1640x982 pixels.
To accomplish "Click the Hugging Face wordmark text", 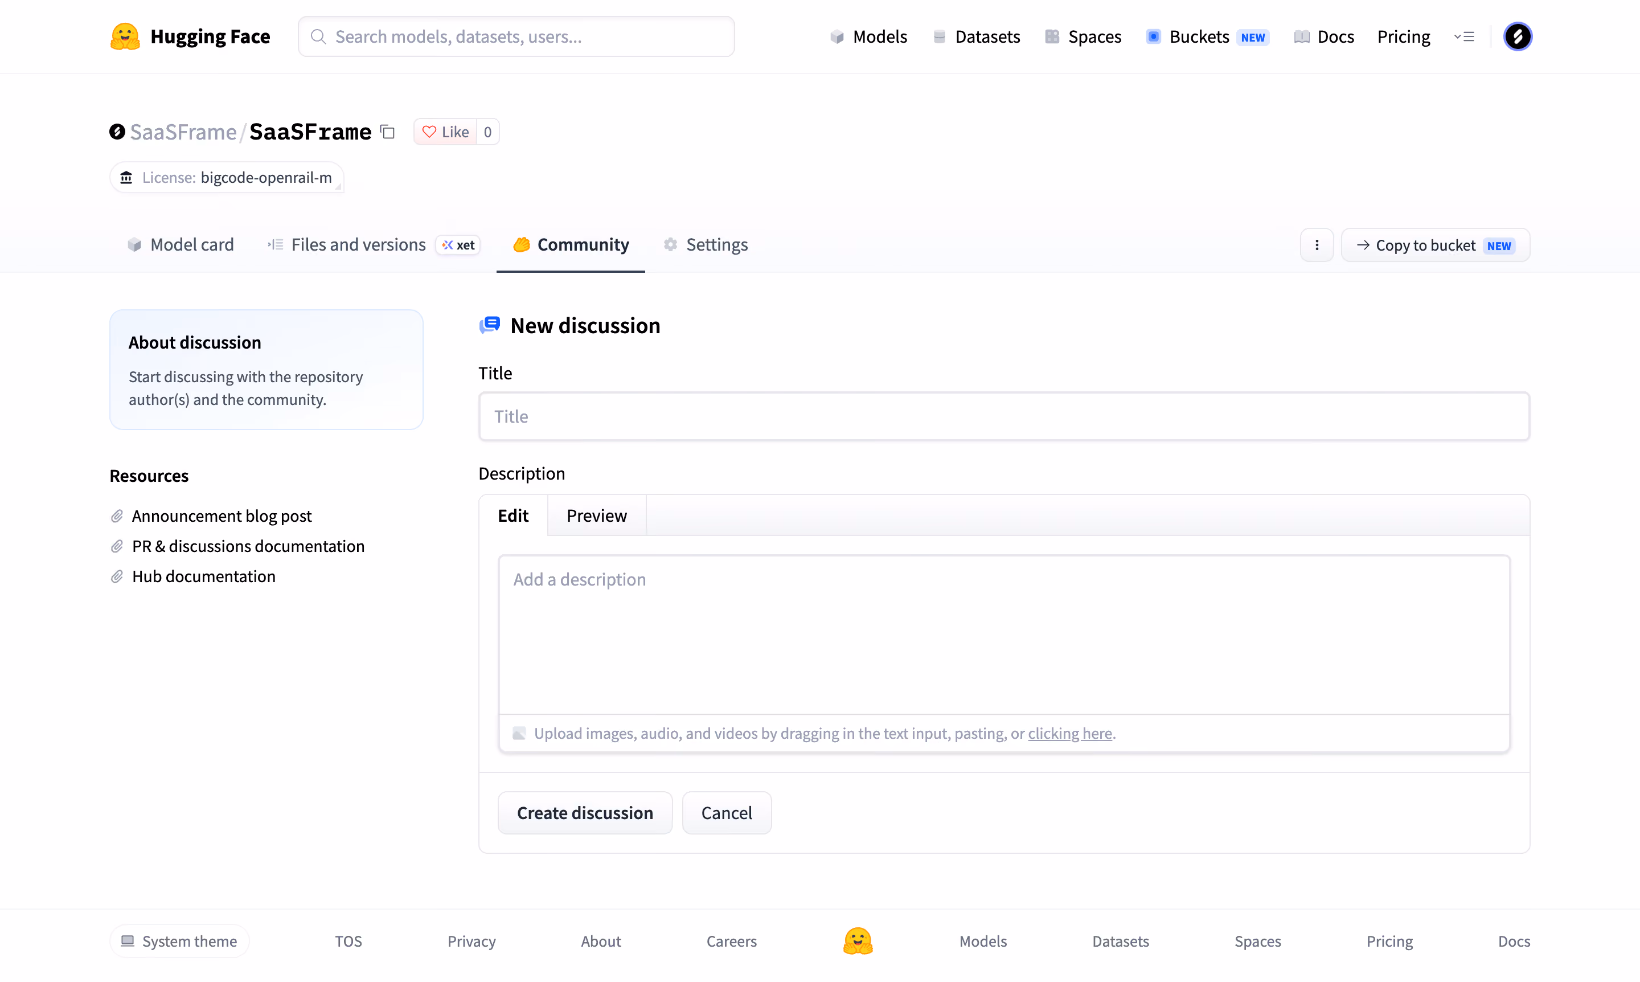I will point(210,36).
